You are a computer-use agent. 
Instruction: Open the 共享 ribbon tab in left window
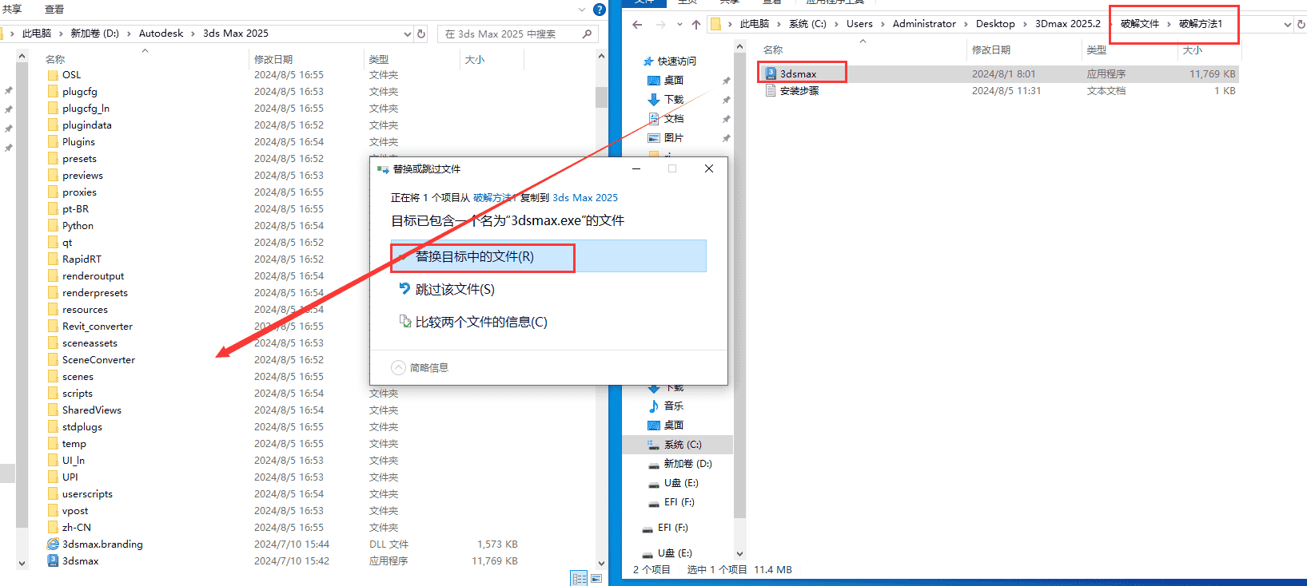click(12, 9)
